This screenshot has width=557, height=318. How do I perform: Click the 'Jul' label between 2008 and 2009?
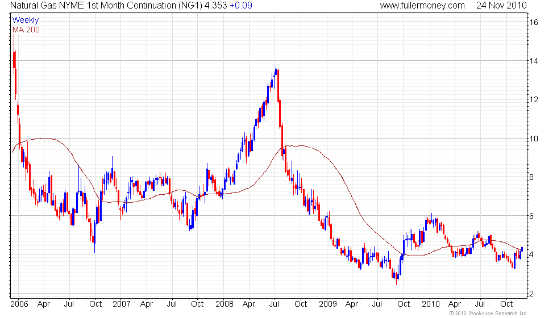[x=274, y=304]
